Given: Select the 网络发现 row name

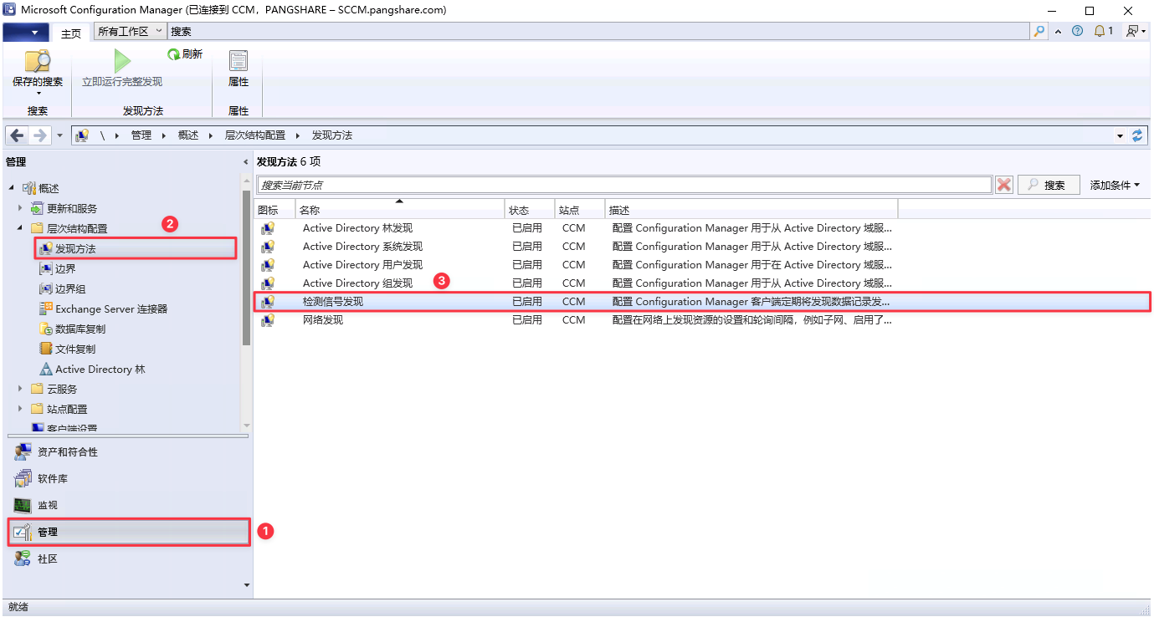Looking at the screenshot, I should (323, 320).
